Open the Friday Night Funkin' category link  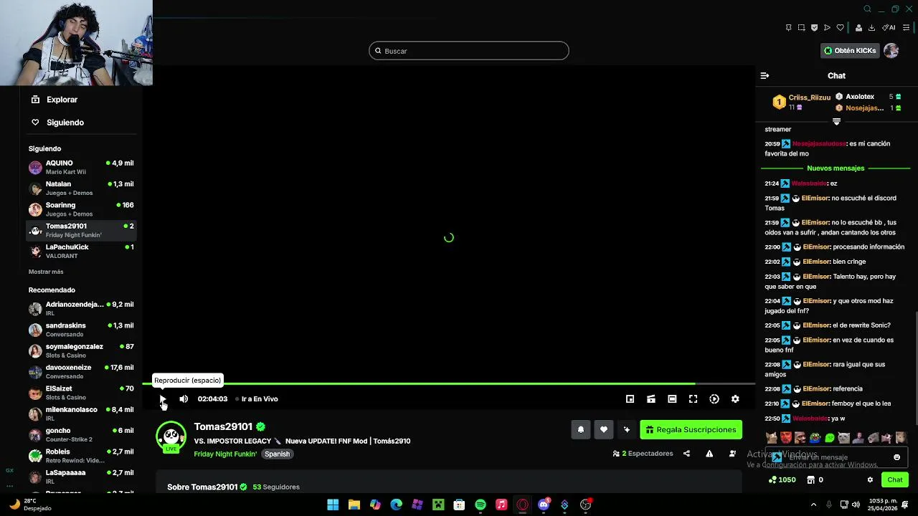click(x=225, y=454)
